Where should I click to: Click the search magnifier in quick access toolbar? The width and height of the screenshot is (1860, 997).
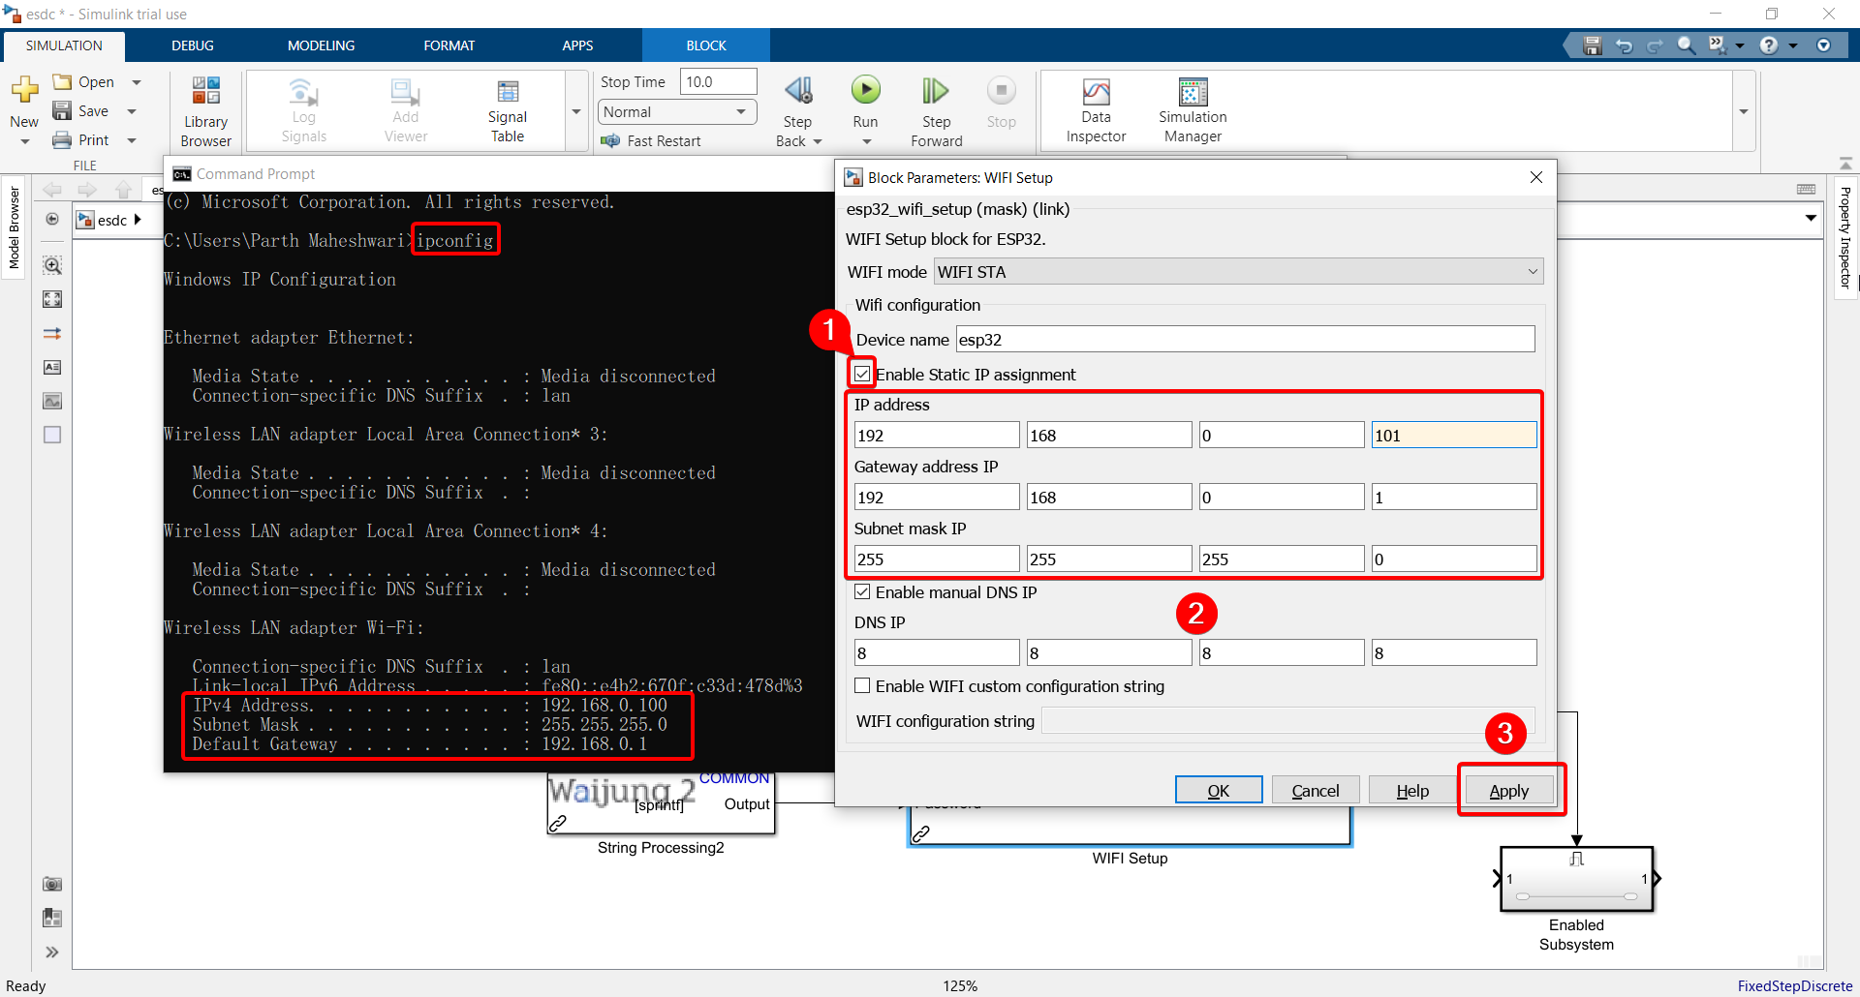click(1687, 45)
